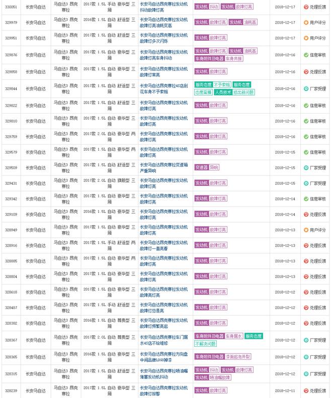Click the green check icon for complaint 329810
Screen dimensions: 332x398
click(x=306, y=121)
